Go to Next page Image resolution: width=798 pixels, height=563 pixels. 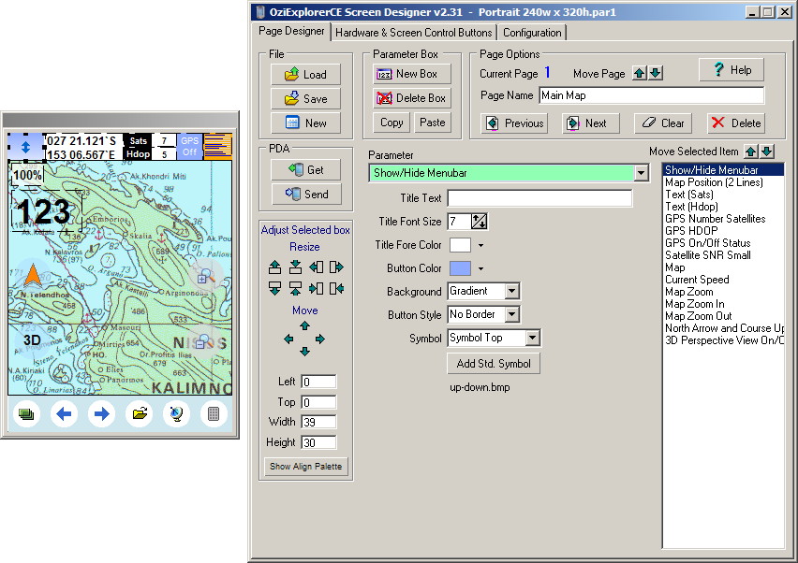coord(590,123)
